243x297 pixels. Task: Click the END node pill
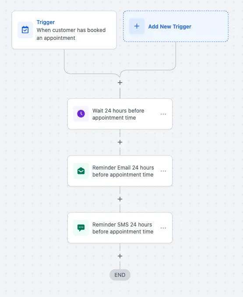coord(120,275)
